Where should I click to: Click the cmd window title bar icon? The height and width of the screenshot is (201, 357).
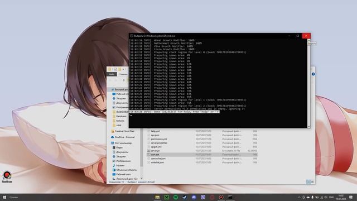132,36
